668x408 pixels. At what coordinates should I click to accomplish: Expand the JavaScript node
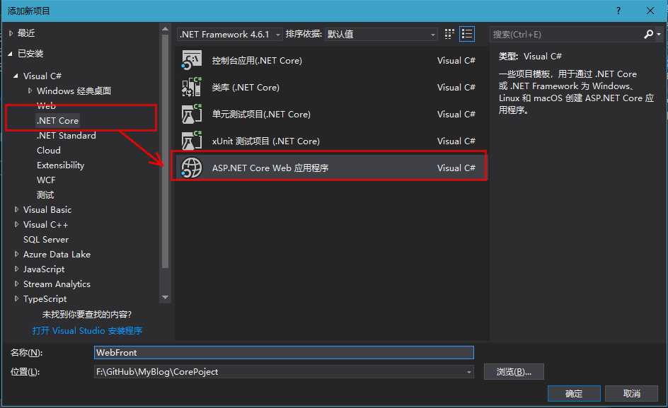(x=16, y=269)
